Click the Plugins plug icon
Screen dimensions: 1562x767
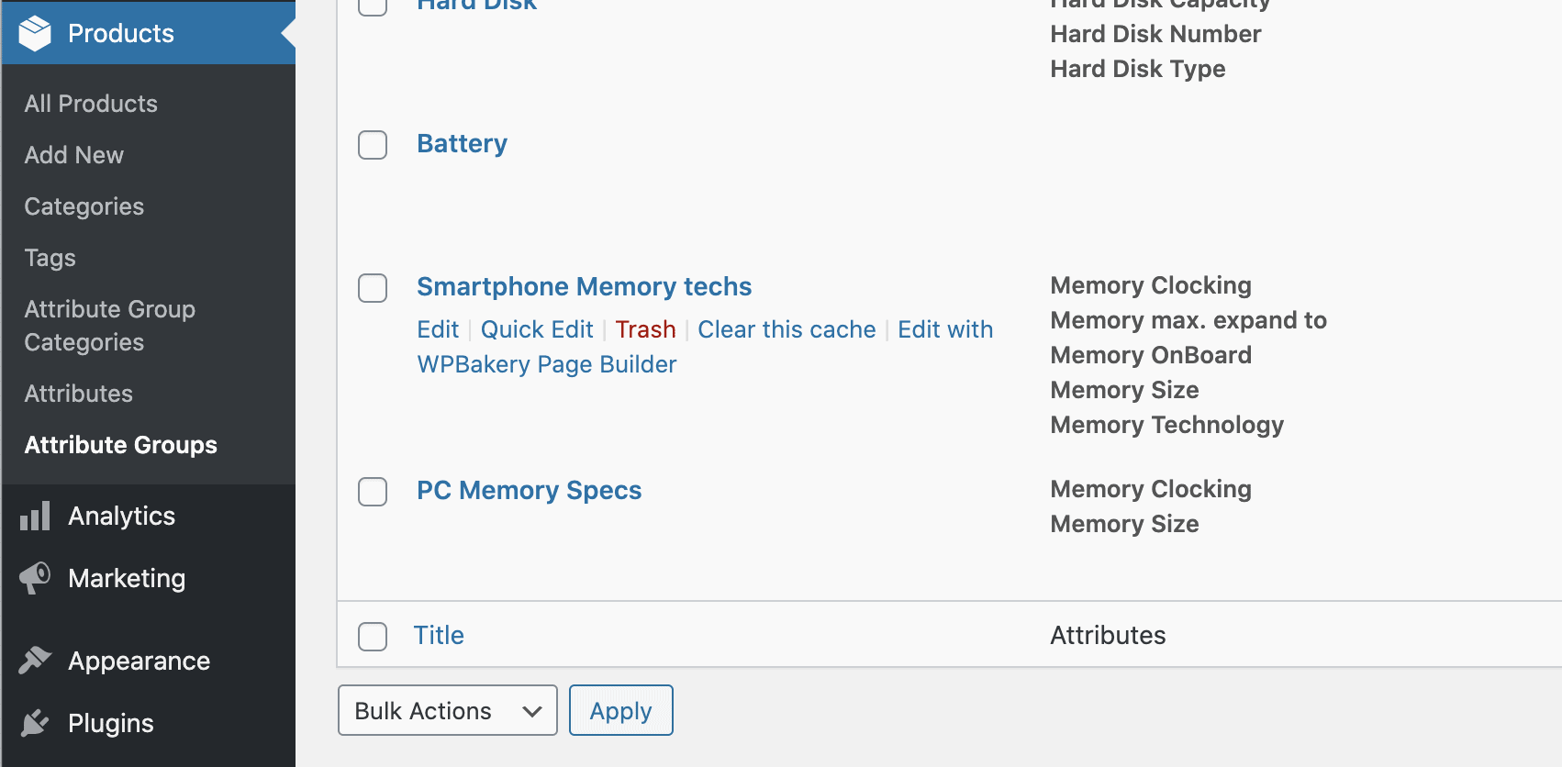(35, 723)
